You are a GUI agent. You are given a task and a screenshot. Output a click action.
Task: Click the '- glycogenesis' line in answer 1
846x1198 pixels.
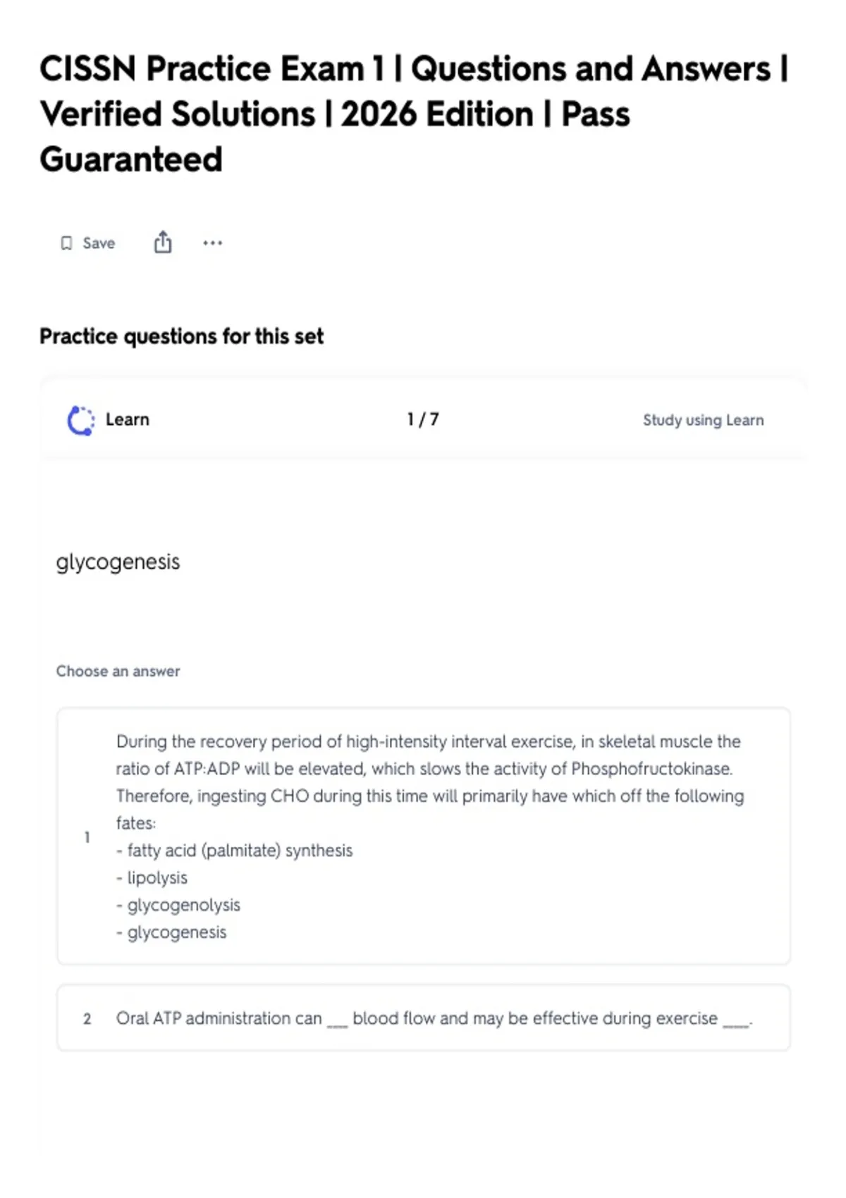[171, 932]
